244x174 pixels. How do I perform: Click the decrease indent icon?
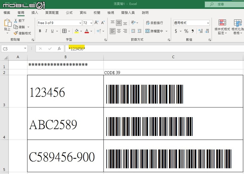pos(133,31)
